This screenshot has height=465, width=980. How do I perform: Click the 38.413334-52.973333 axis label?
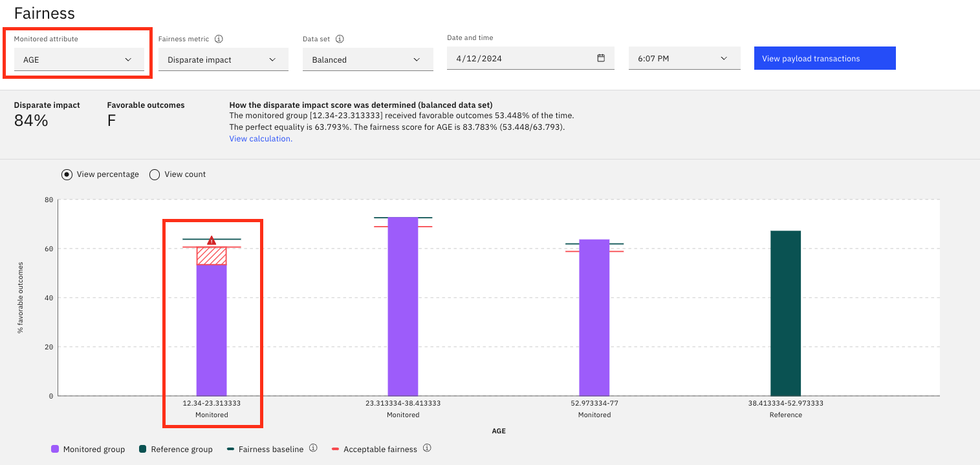(x=786, y=403)
